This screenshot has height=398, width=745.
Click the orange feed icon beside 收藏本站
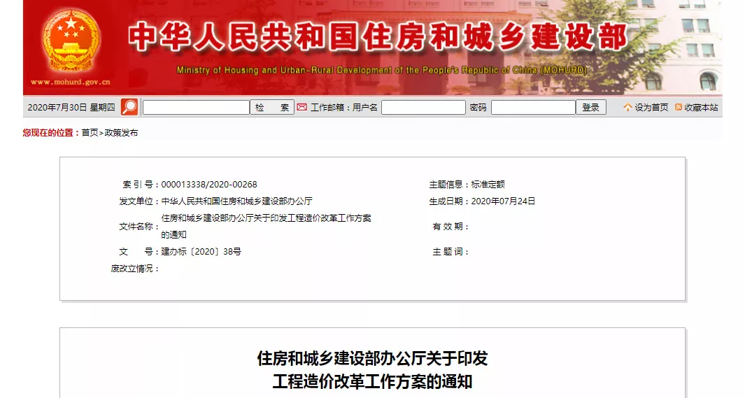click(679, 107)
